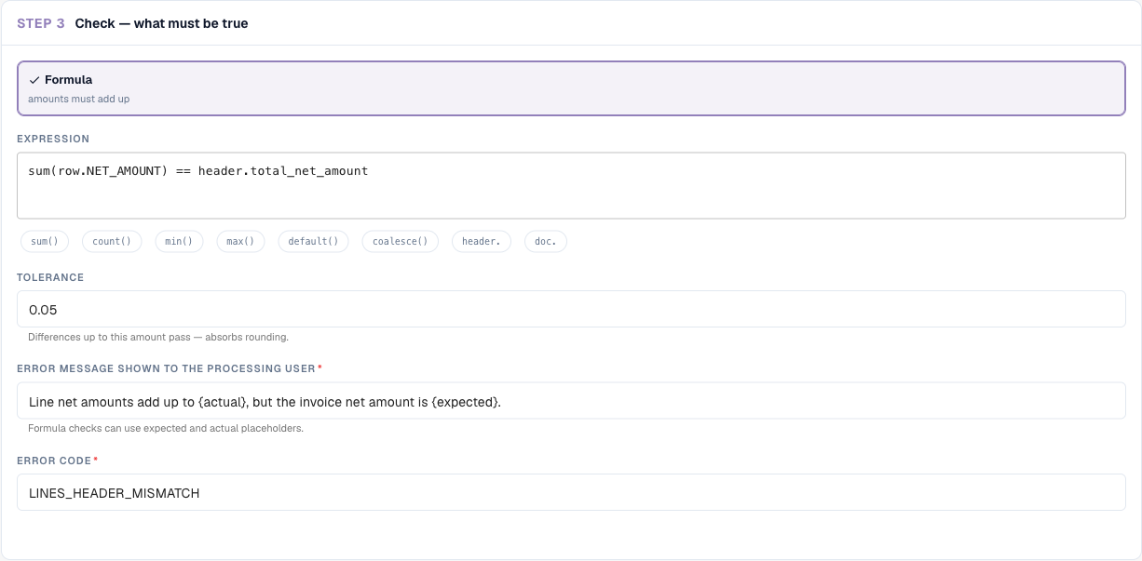The image size is (1142, 561).
Task: Insert the max() function chip
Action: click(240, 241)
